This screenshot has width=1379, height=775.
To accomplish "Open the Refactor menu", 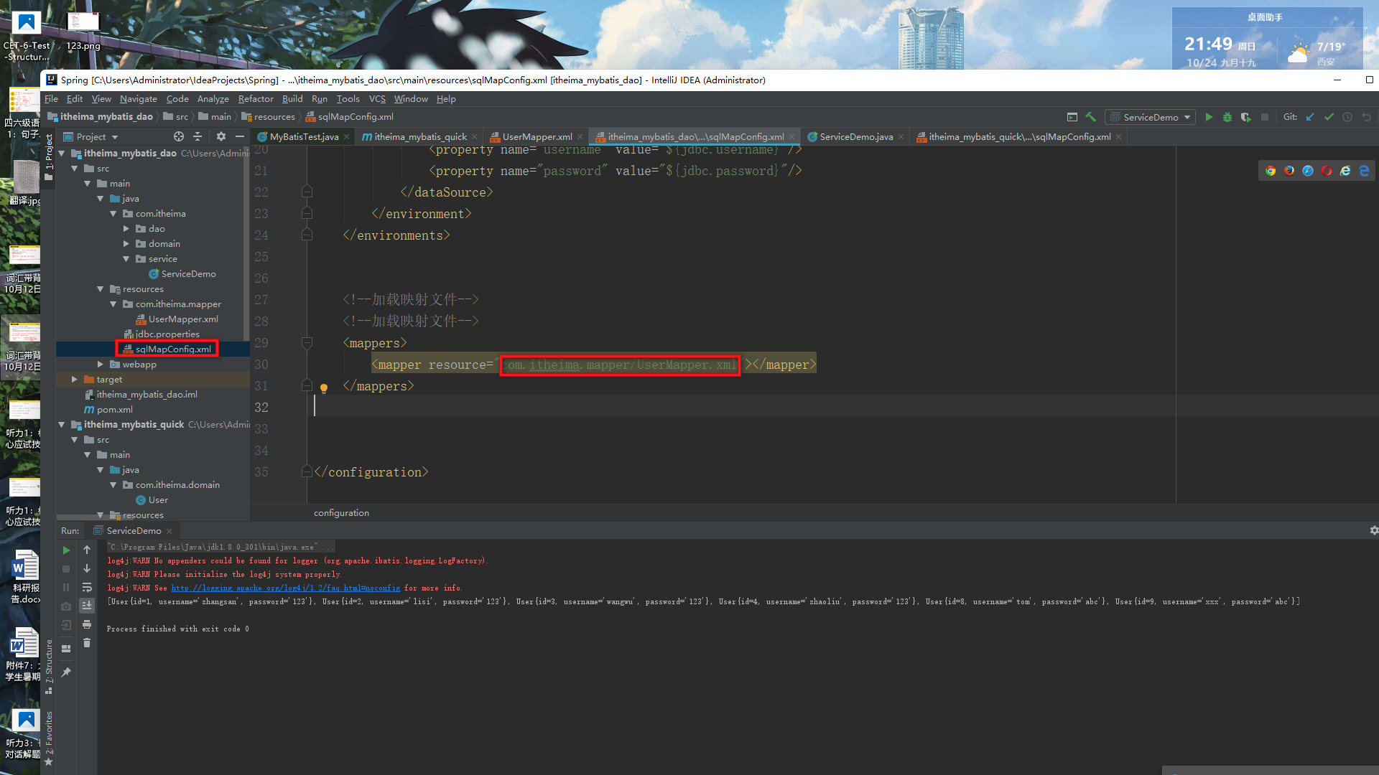I will pyautogui.click(x=256, y=98).
